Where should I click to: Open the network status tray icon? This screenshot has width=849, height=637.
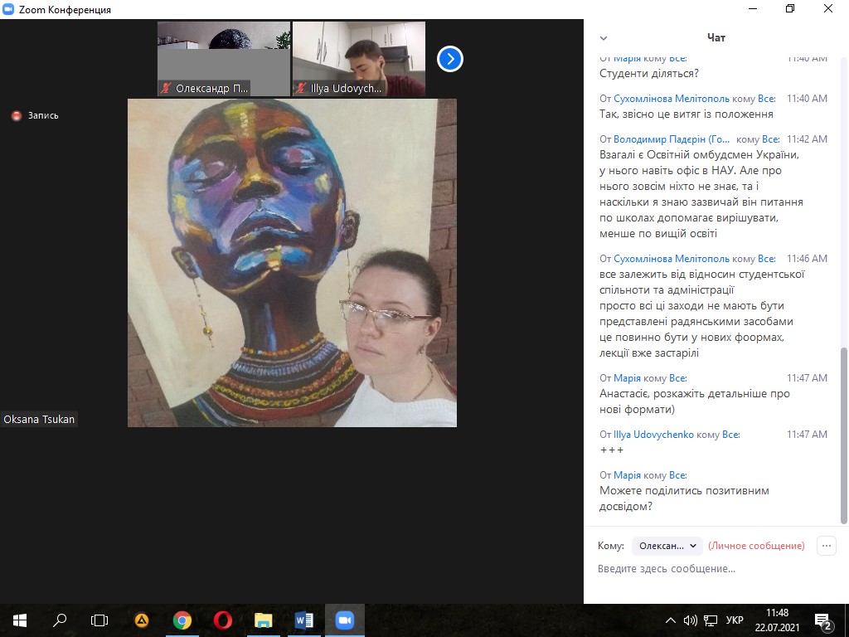pos(711,620)
